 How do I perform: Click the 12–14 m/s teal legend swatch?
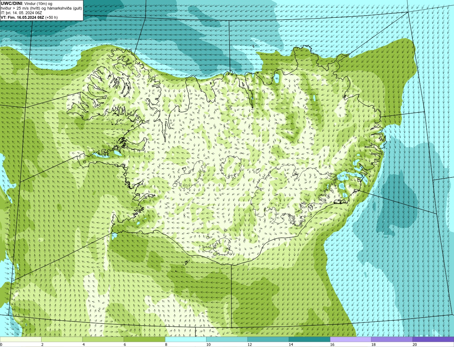(x=268, y=339)
